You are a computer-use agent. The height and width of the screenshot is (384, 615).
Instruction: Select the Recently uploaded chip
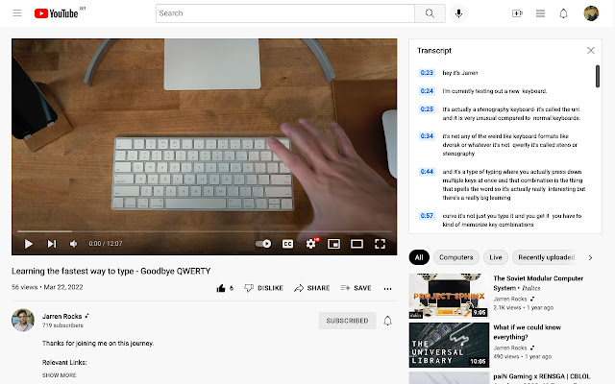[546, 257]
